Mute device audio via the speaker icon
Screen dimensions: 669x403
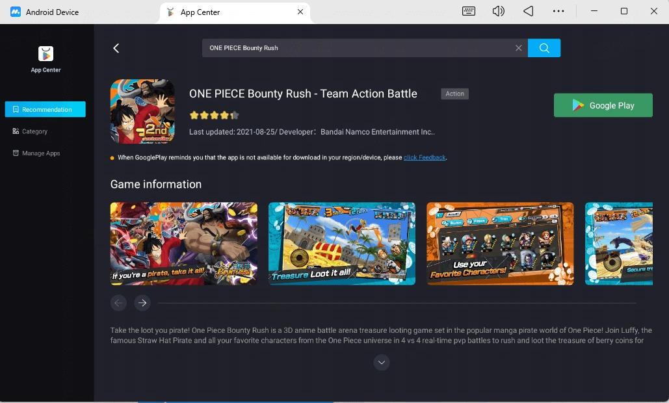[498, 11]
